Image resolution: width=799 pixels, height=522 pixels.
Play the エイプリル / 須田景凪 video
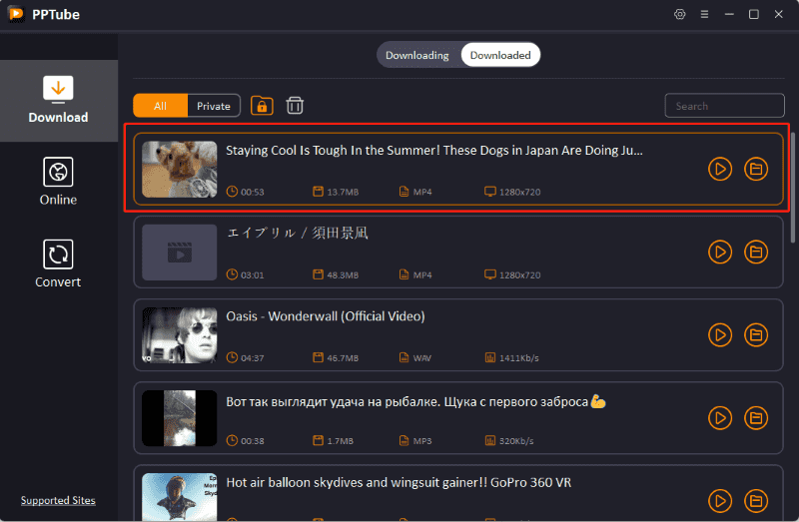tap(720, 253)
